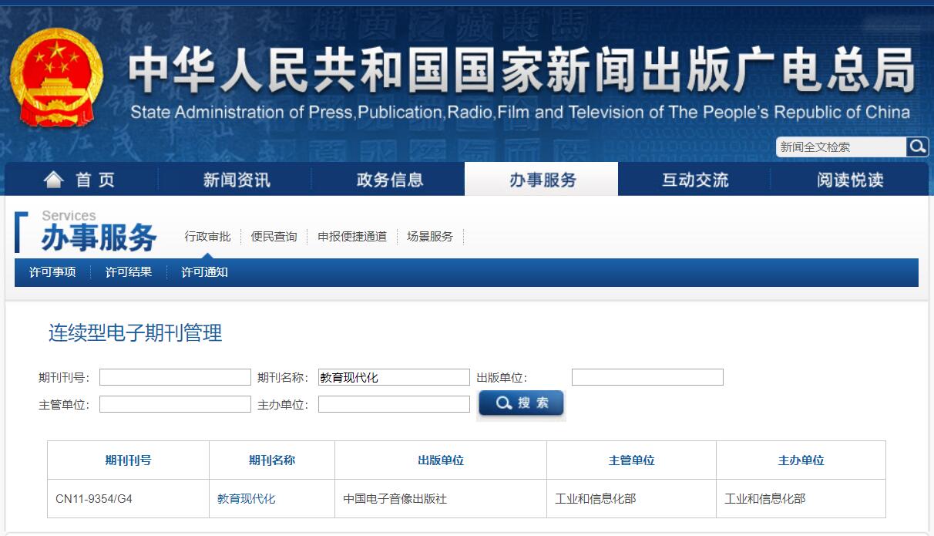Viewport: 934px width, 536px height.
Task: Open the 行政审批 sub-menu link
Action: 207,237
